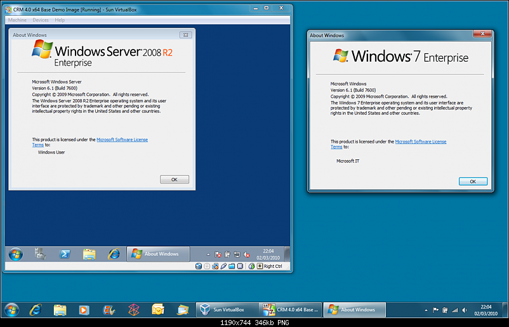Screen dimensions: 509x327
Task: Click host Show Desktop strip
Action: pyautogui.click(x=505, y=310)
